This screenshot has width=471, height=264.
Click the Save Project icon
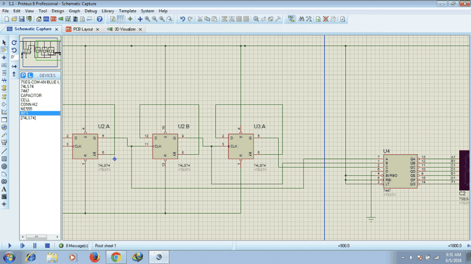22,19
